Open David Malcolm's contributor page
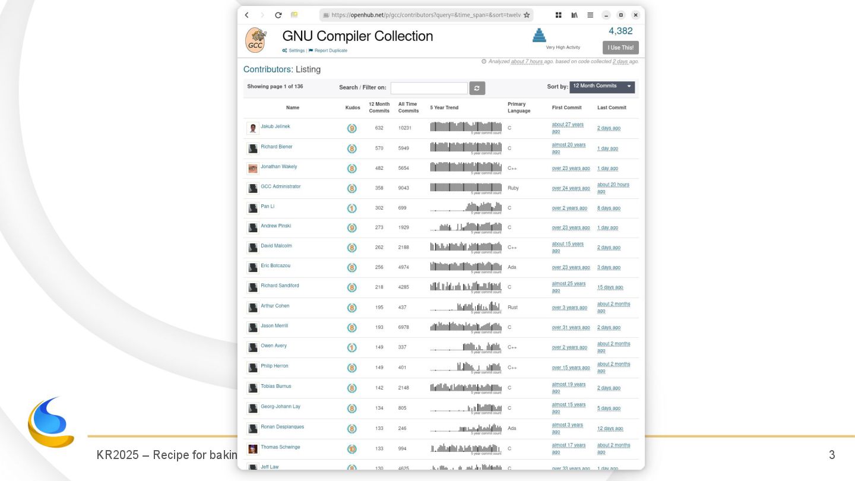The image size is (855, 481). point(276,246)
